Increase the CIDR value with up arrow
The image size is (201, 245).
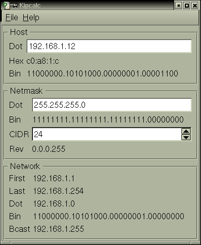pyautogui.click(x=186, y=131)
